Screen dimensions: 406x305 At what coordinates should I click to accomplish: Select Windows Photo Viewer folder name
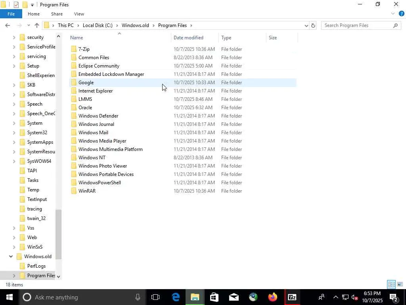tap(103, 166)
